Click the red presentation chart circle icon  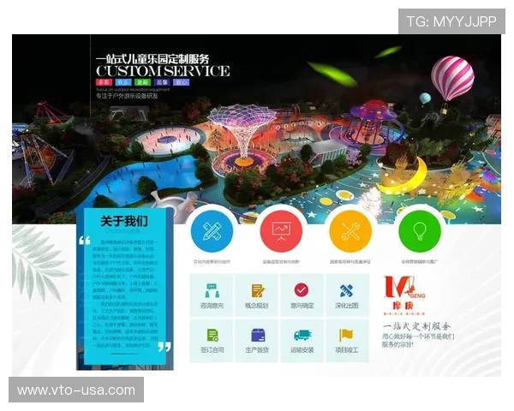(x=280, y=229)
